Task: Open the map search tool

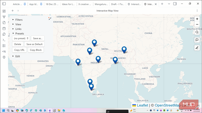Action: pos(197,32)
